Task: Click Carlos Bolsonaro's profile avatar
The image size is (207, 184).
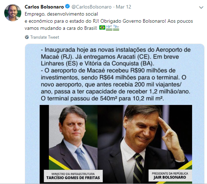Action: 13,13
